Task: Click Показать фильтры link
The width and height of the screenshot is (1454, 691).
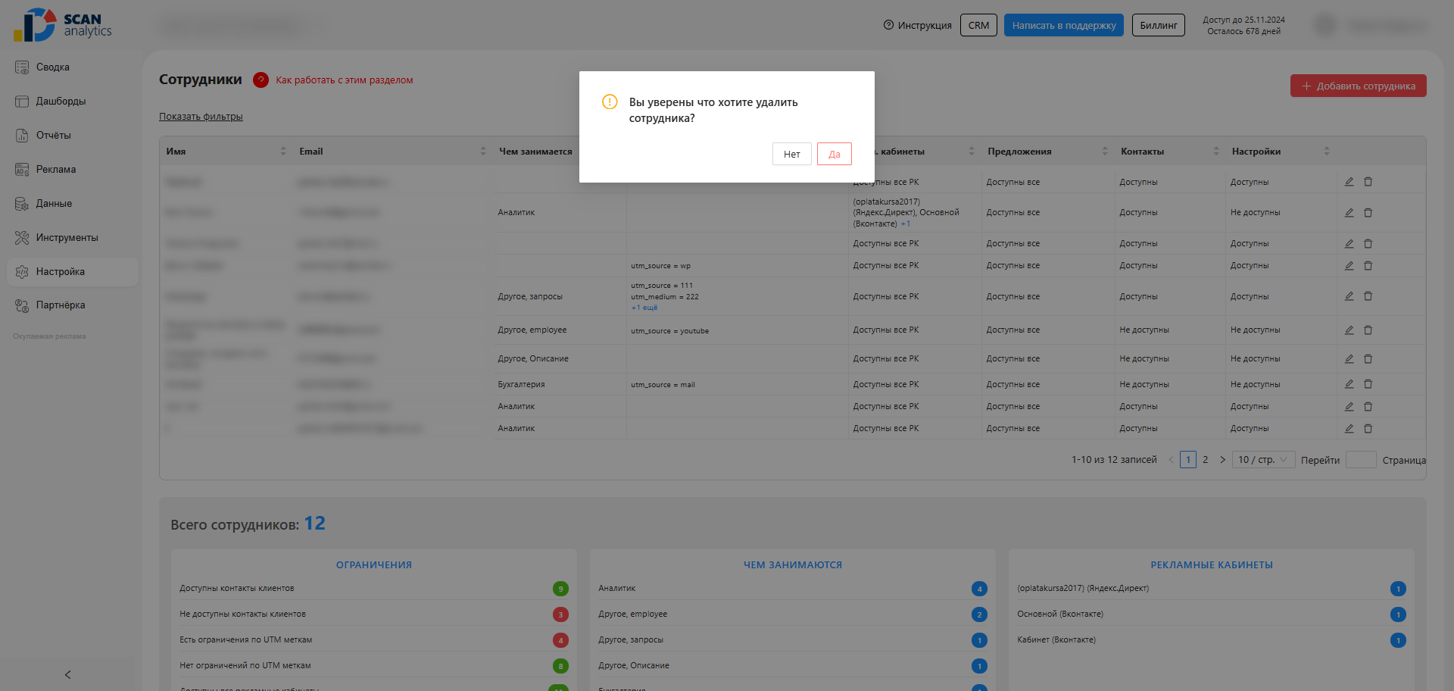Action: [201, 117]
